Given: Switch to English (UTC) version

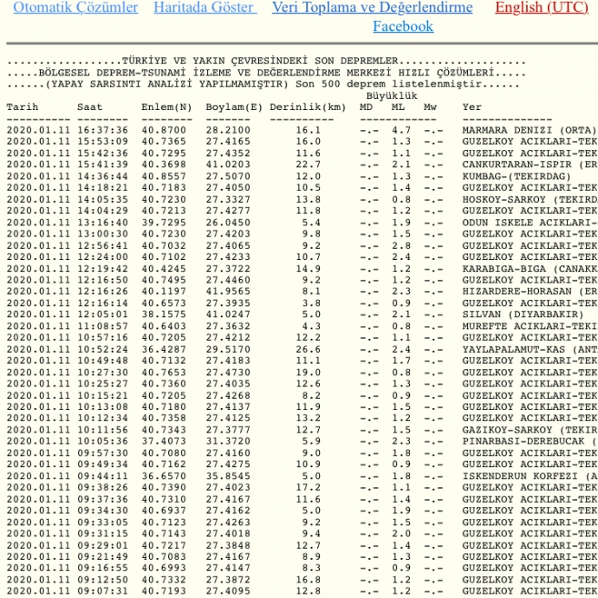Looking at the screenshot, I should coord(541,8).
